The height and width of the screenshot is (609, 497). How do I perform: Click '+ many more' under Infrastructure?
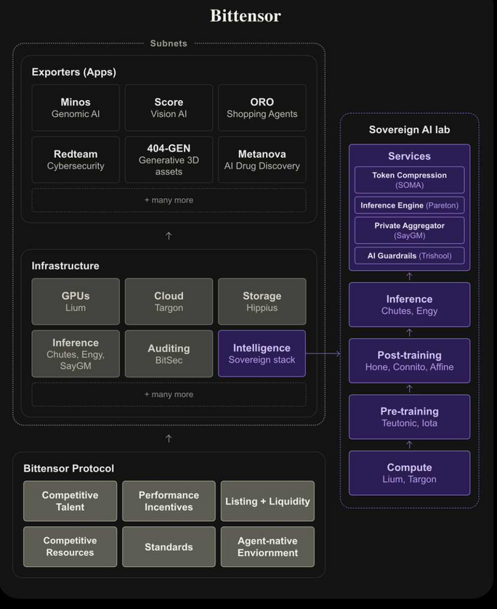169,394
